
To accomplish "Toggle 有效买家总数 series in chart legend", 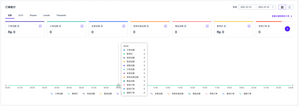I will (175, 94).
